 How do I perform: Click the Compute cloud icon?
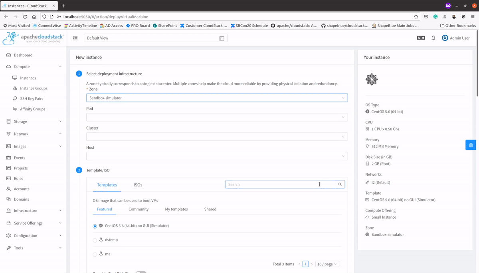click(x=9, y=67)
